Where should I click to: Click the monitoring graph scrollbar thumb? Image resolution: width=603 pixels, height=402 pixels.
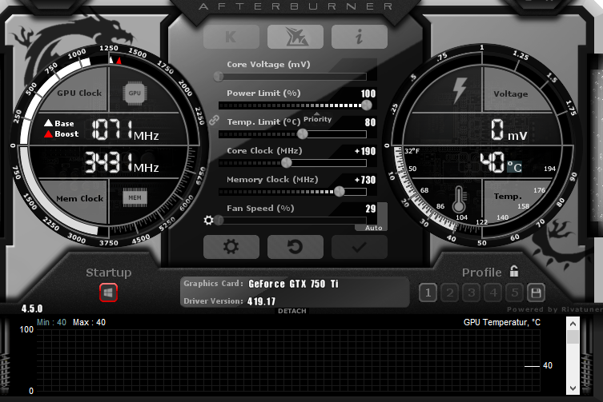[573, 336]
